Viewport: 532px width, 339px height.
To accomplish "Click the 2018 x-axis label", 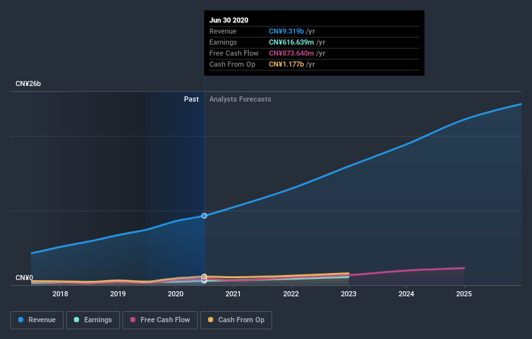I will click(60, 294).
